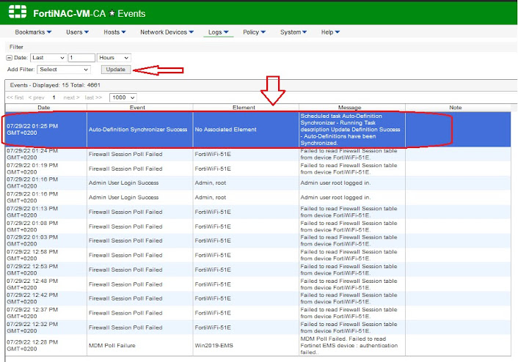Viewport: 518px width, 362px height.
Task: Open the System menu
Action: [293, 32]
